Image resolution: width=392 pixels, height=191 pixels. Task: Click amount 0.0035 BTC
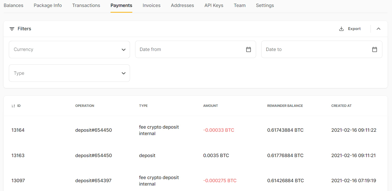pyautogui.click(x=216, y=156)
